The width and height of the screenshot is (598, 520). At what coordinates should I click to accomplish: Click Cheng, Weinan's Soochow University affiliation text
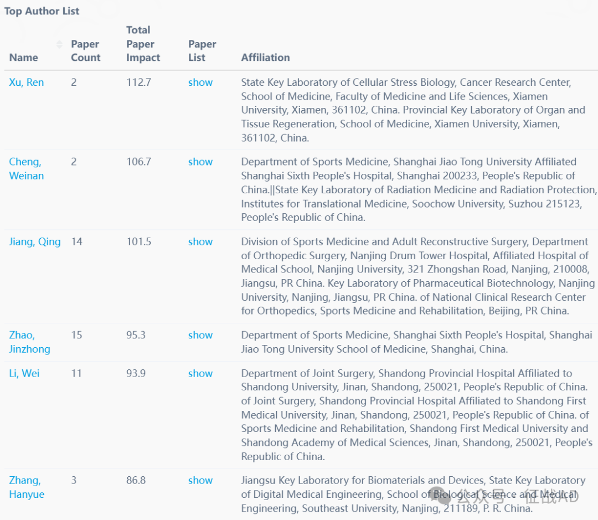[419, 189]
